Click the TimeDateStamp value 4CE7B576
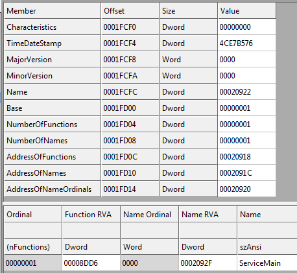Viewport: 297px width, 273px height. (x=247, y=43)
